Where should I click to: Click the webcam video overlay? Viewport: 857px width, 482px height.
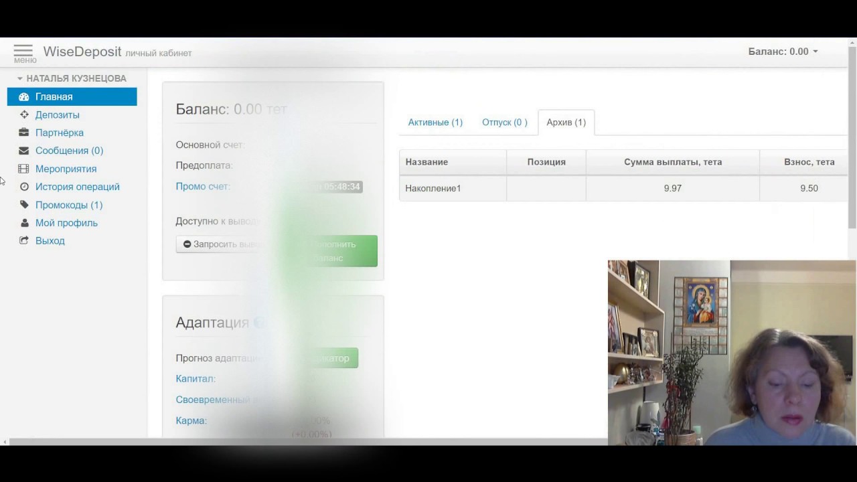[732, 353]
